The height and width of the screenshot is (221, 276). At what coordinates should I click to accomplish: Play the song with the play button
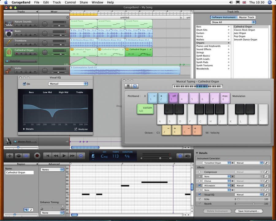(x=64, y=156)
